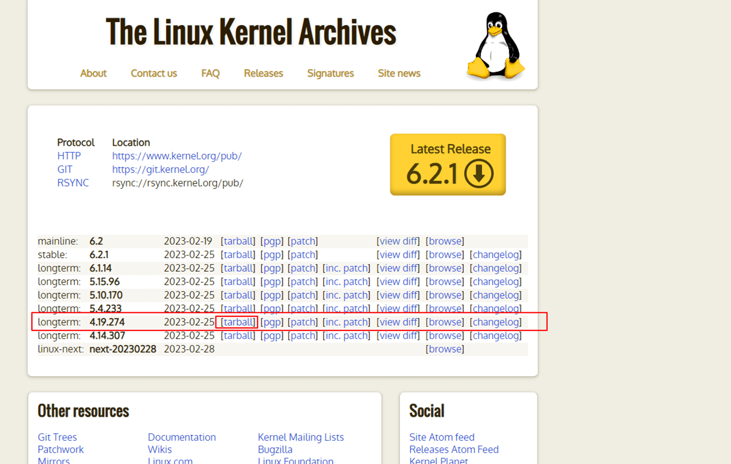Image resolution: width=731 pixels, height=464 pixels.
Task: Open pgp signature for longterm 4.19.274
Action: tap(272, 322)
